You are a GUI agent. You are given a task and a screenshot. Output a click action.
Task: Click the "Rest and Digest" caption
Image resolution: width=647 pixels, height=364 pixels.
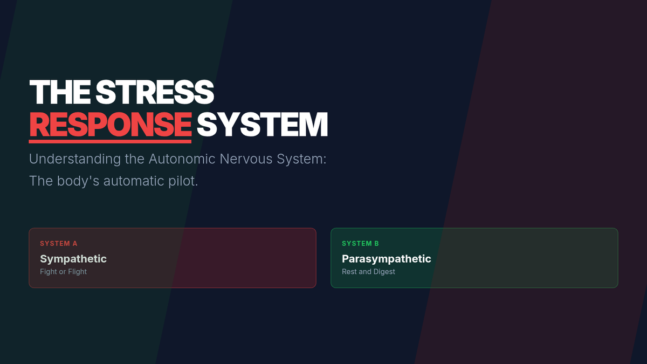(368, 272)
